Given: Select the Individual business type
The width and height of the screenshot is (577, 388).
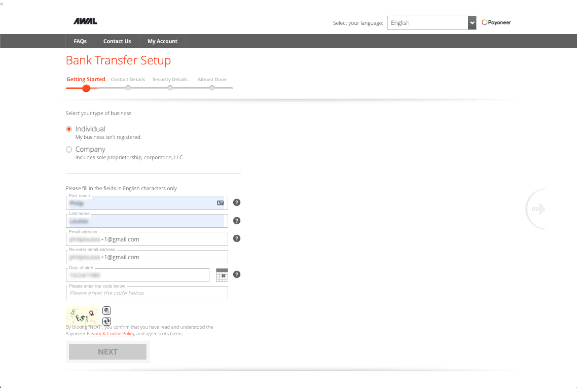Looking at the screenshot, I should [x=69, y=129].
